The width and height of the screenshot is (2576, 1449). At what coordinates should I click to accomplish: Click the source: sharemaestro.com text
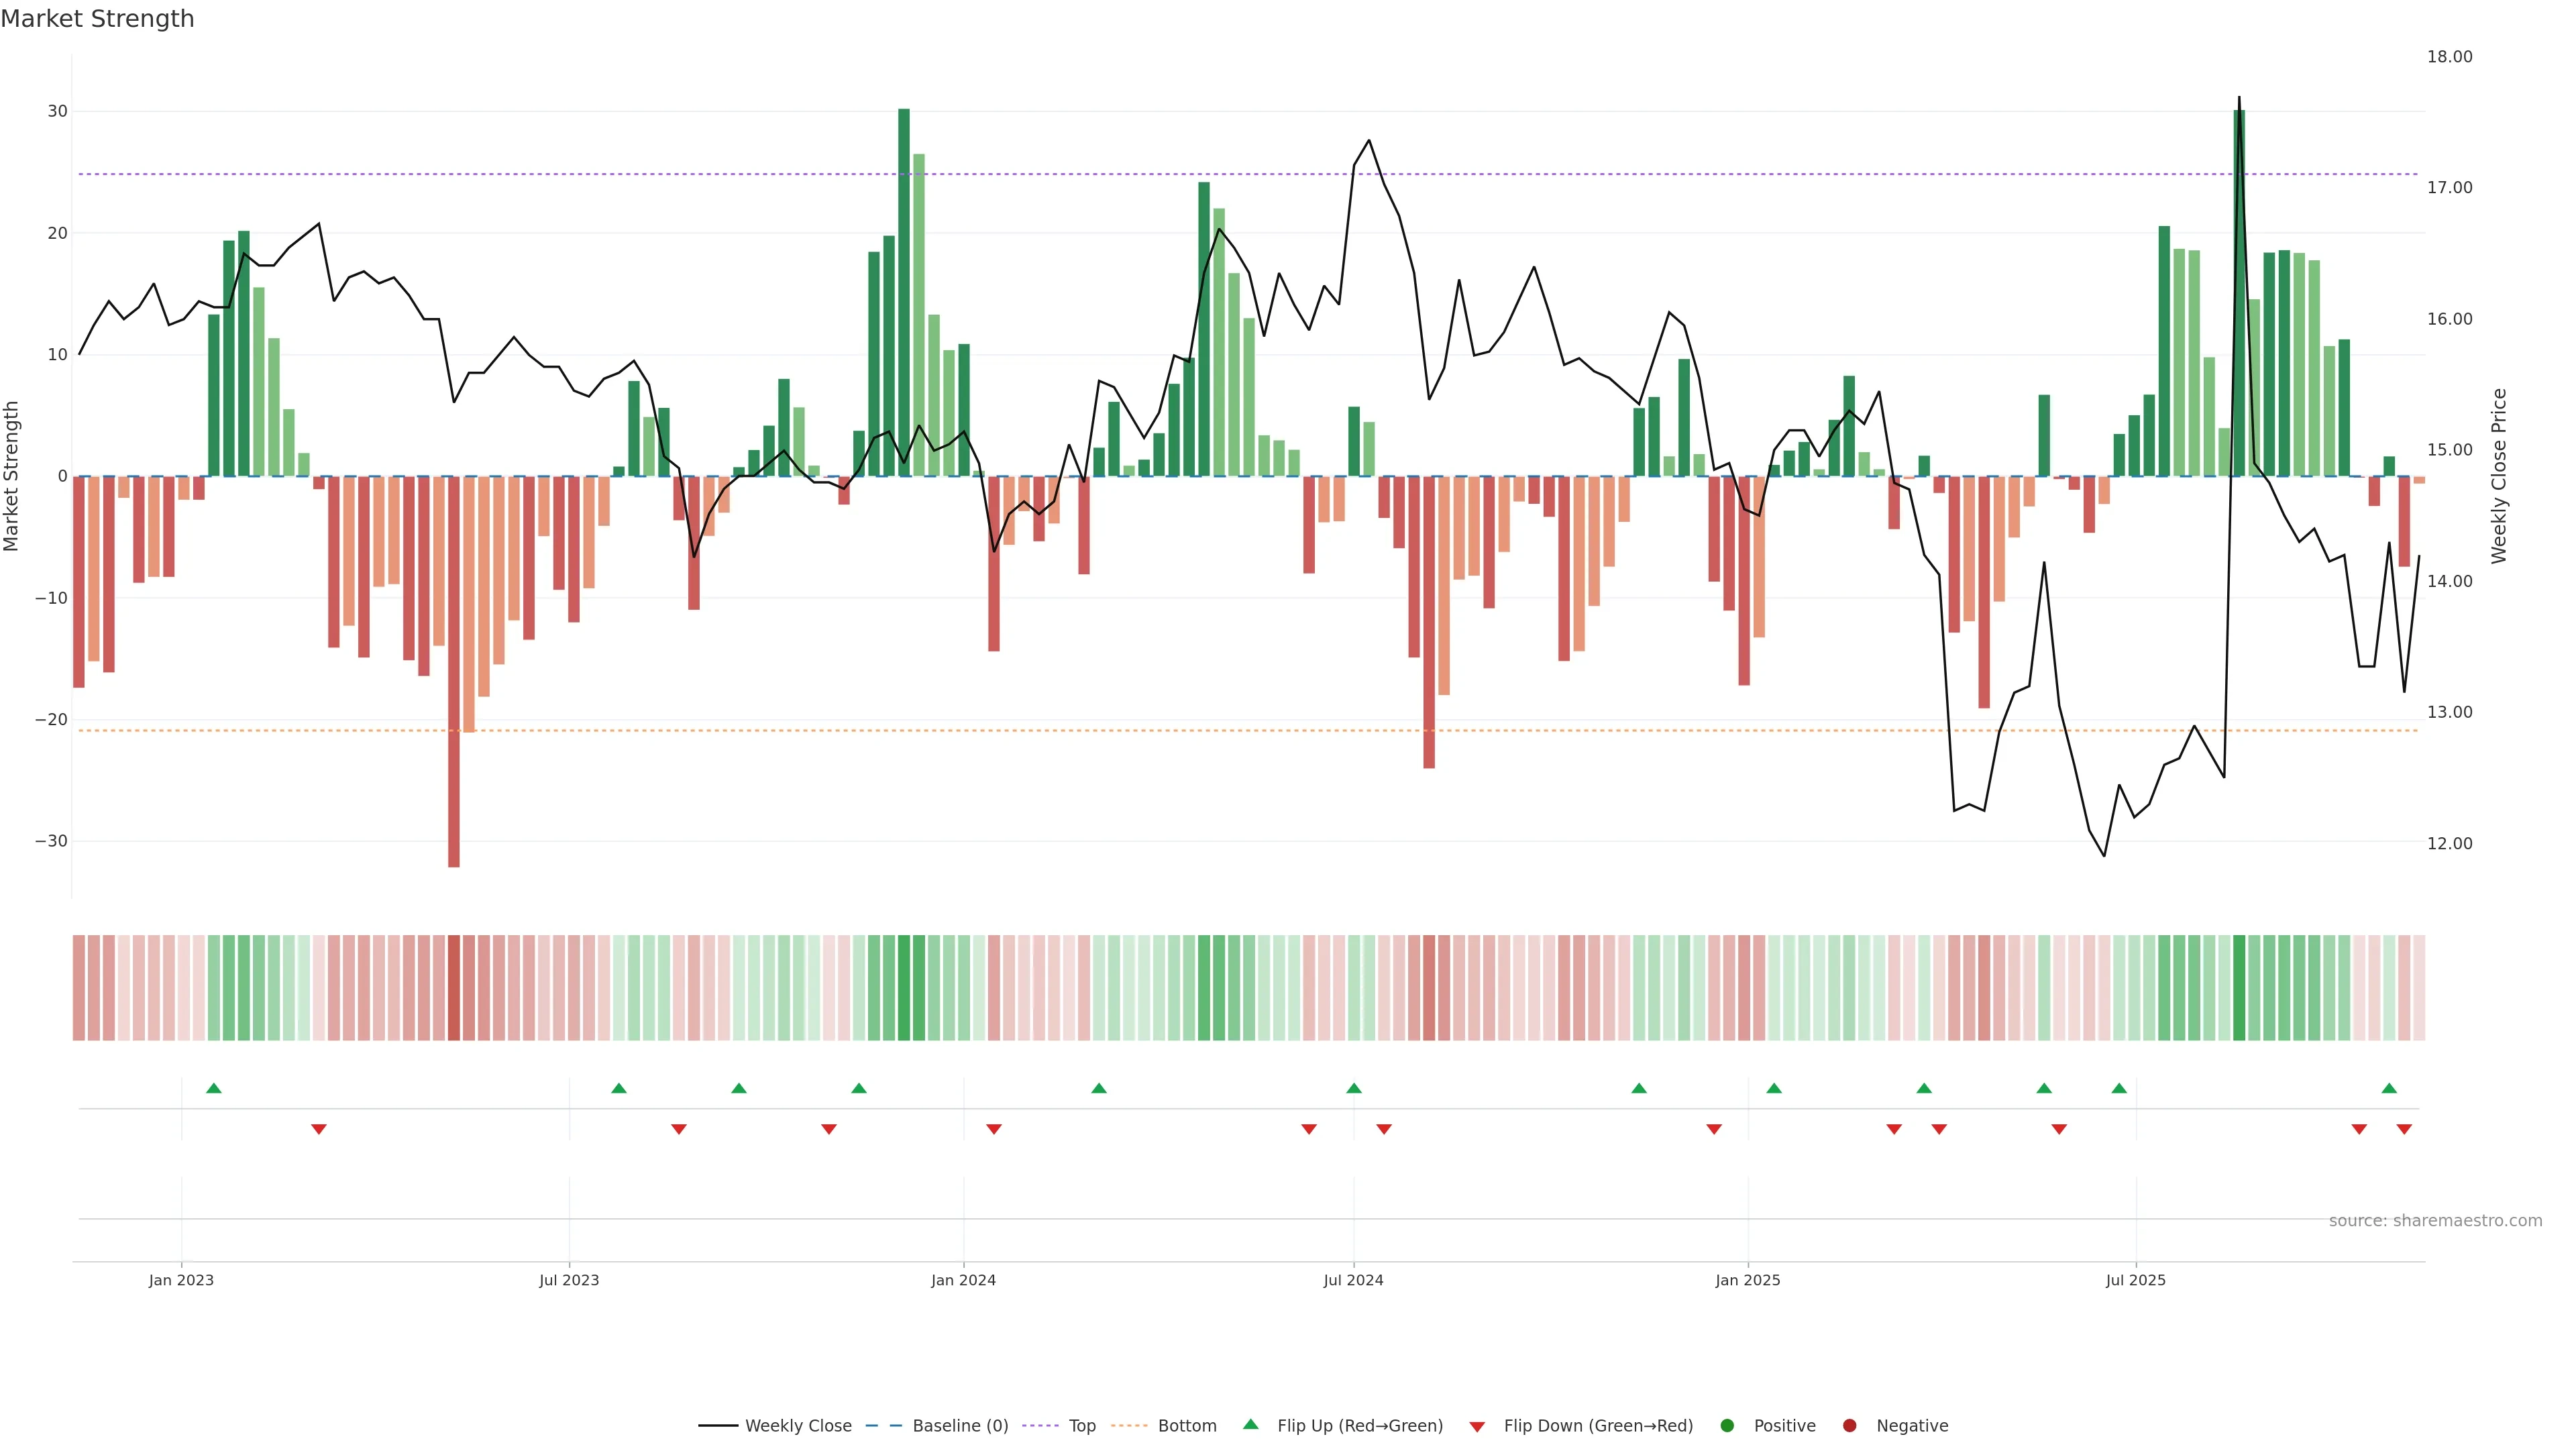2435,1221
